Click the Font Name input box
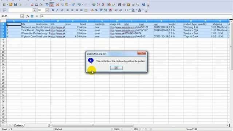This screenshot has height=131, width=233. pyautogui.click(x=20, y=10)
